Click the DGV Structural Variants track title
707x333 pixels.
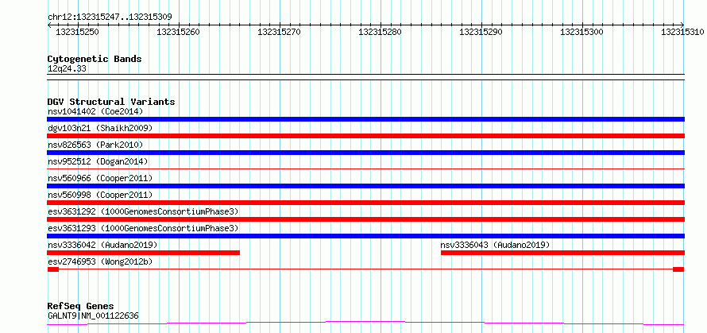pos(111,102)
